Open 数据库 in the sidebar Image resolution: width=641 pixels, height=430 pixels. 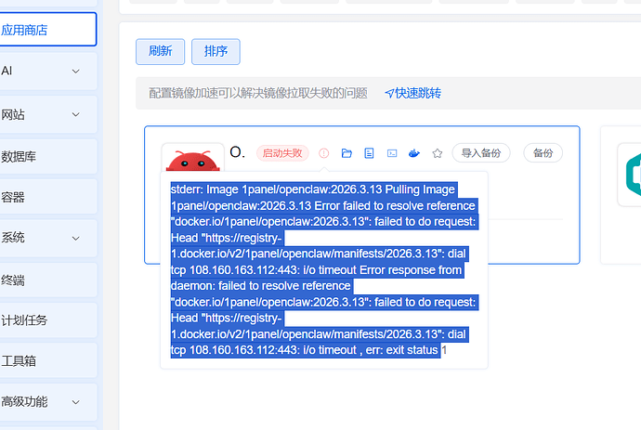46,156
